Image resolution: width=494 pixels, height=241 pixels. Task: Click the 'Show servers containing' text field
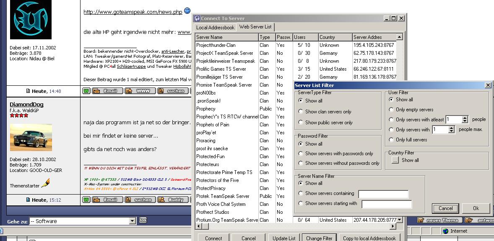[x=383, y=194]
